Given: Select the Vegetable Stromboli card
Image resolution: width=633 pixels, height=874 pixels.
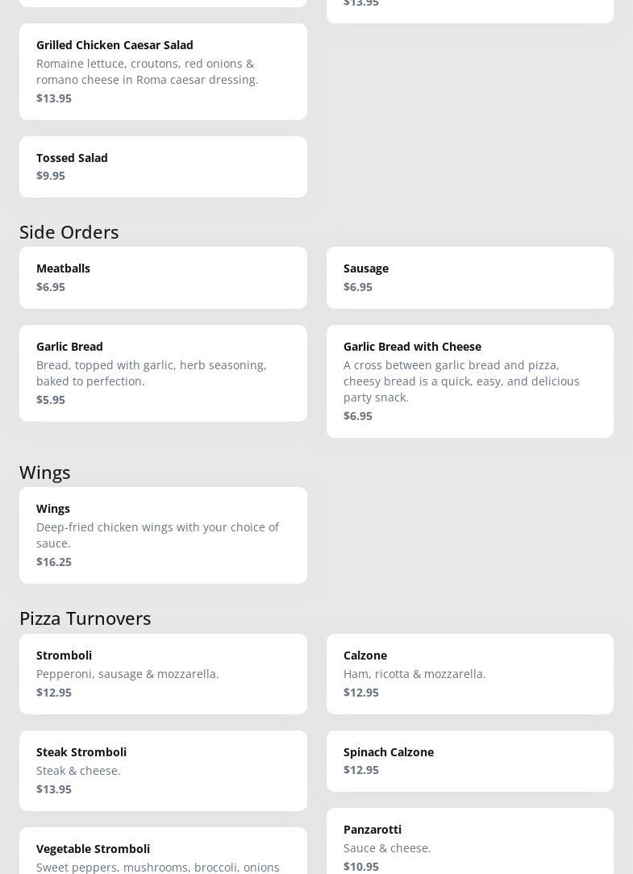Looking at the screenshot, I should tap(163, 851).
